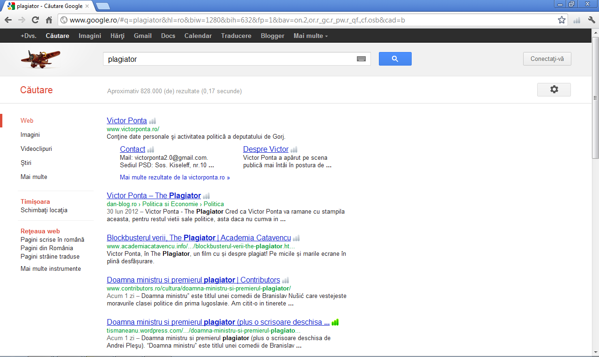
Task: Click rating bars beside Academia Catavencu result
Action: tap(296, 238)
